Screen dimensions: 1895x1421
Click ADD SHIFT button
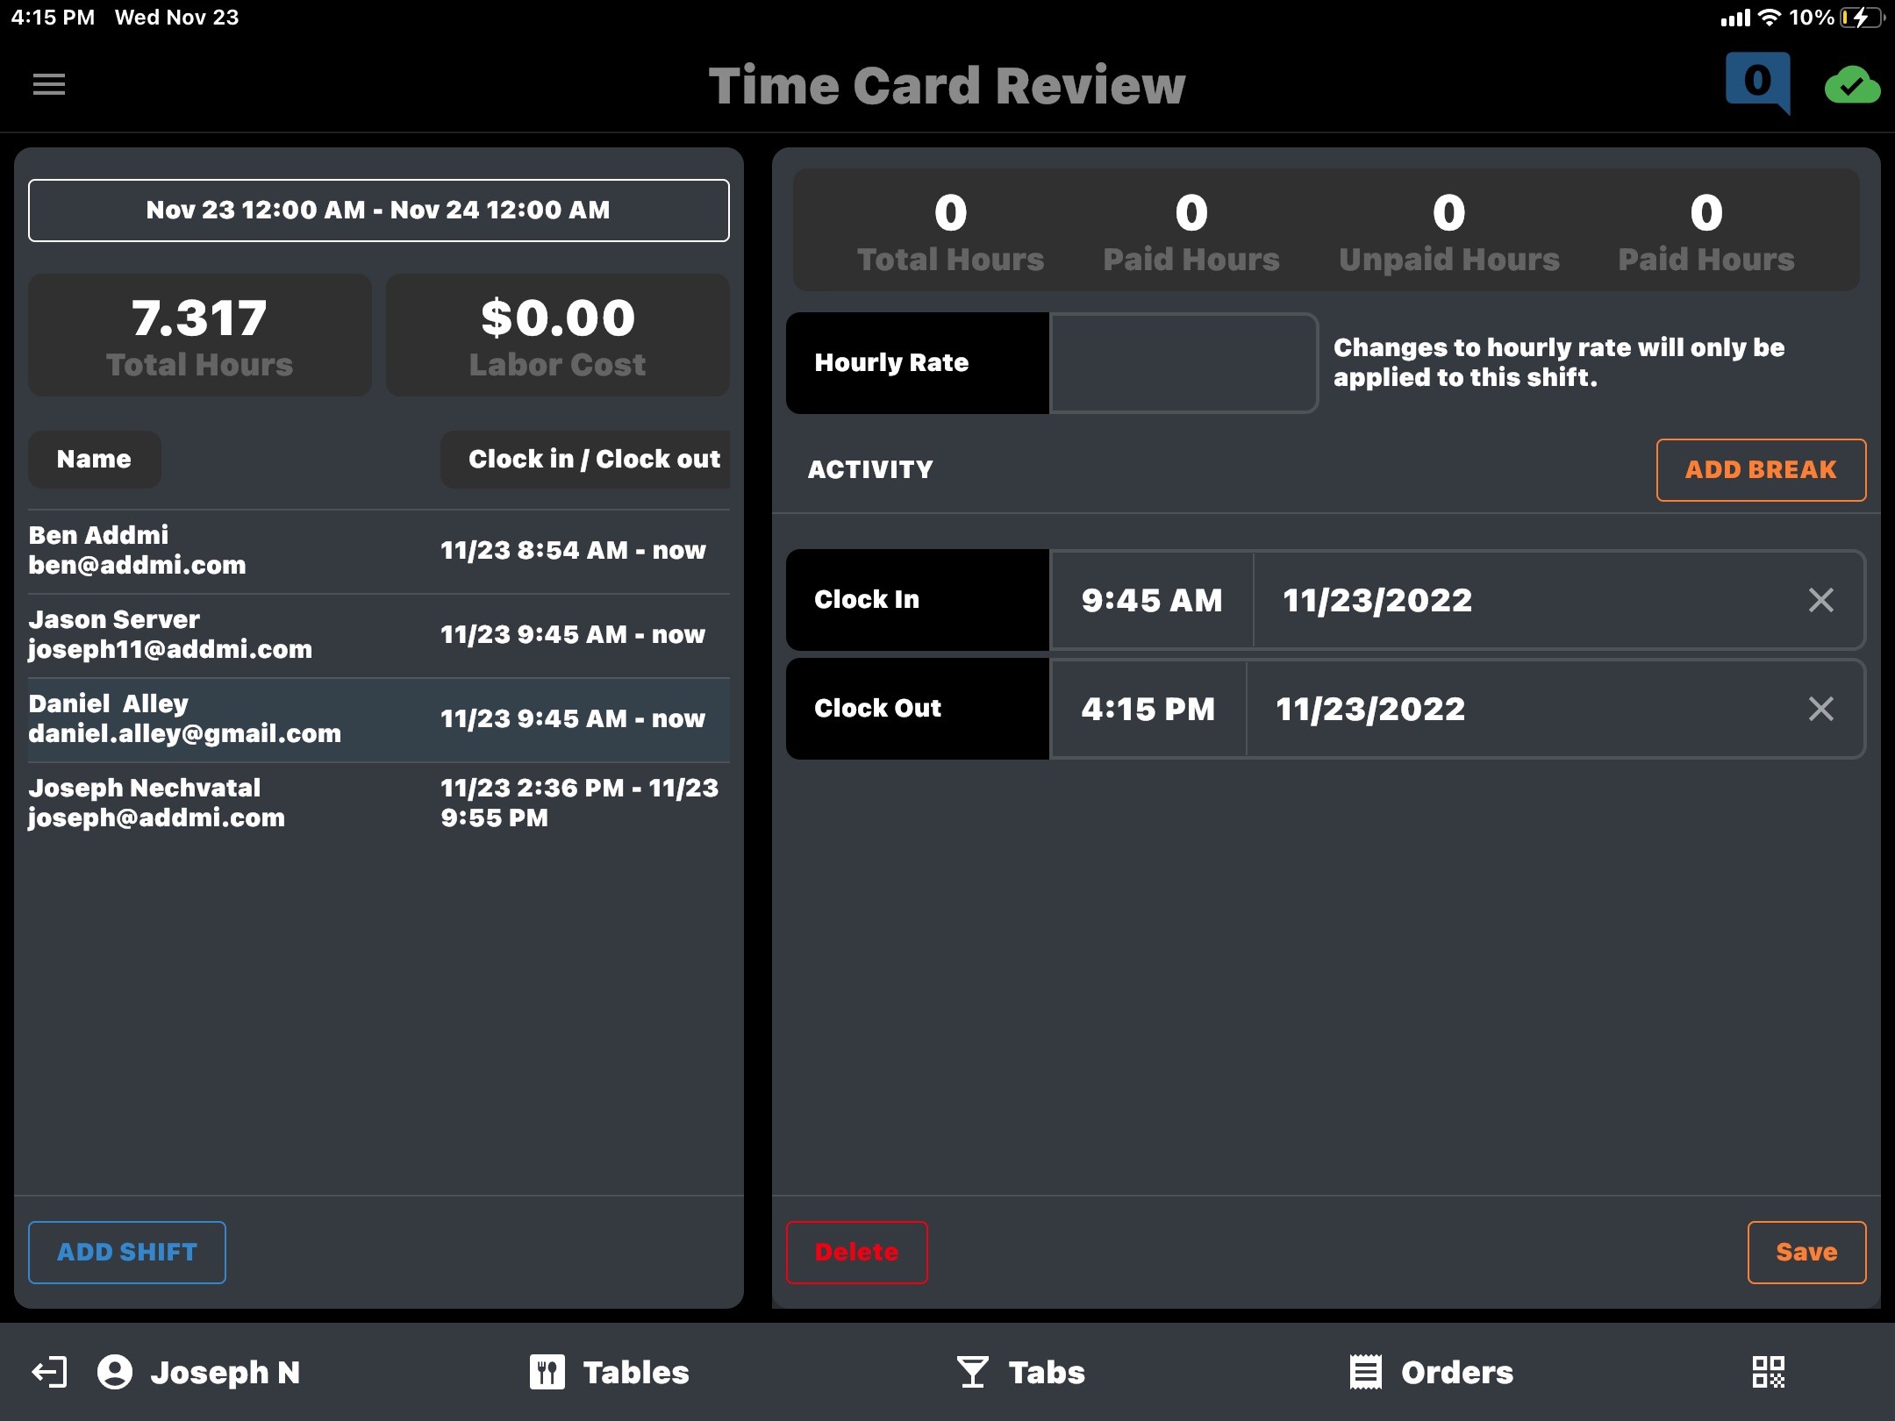(127, 1252)
